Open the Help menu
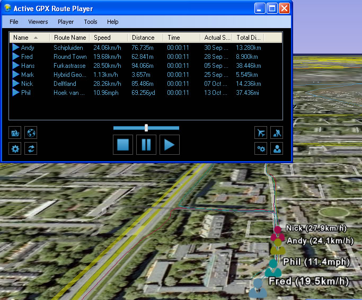 coord(113,22)
